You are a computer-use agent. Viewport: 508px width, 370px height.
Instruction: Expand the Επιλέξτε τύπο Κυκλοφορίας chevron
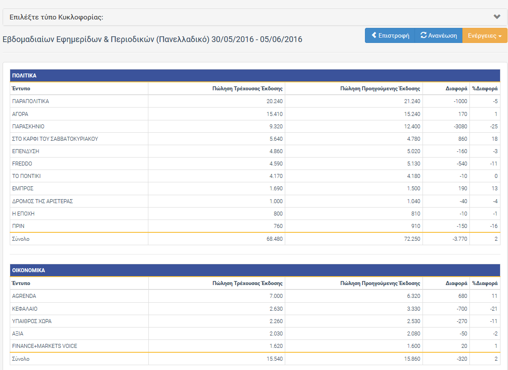tap(496, 17)
